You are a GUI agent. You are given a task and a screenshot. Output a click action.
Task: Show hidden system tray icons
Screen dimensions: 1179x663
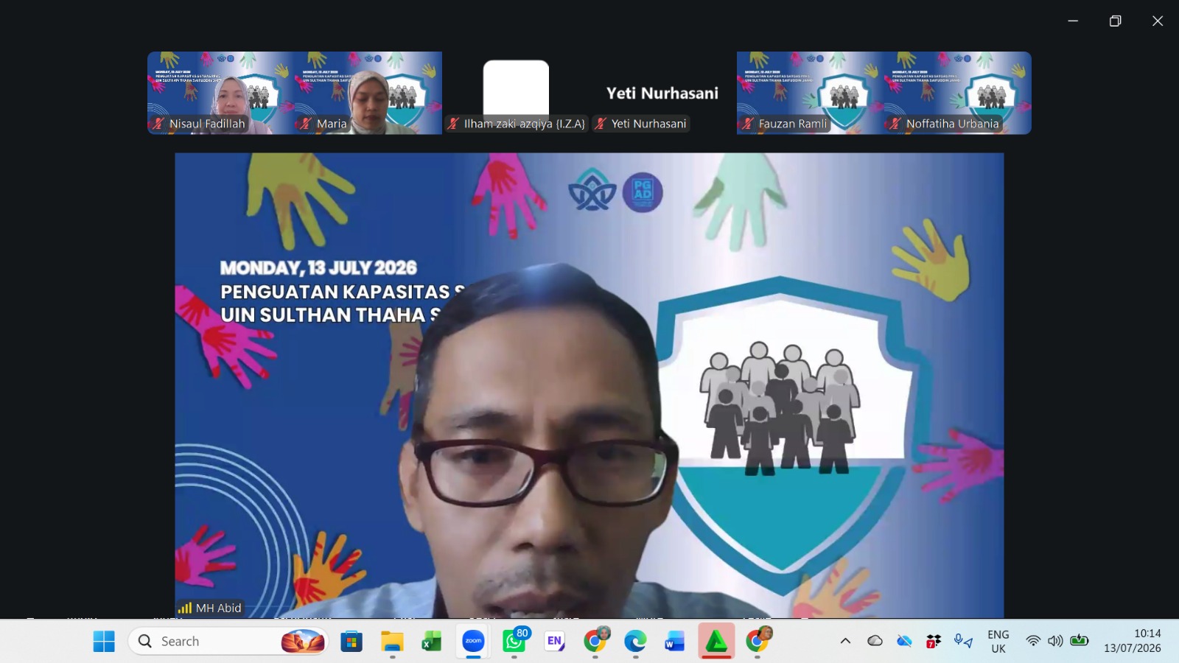coord(845,641)
